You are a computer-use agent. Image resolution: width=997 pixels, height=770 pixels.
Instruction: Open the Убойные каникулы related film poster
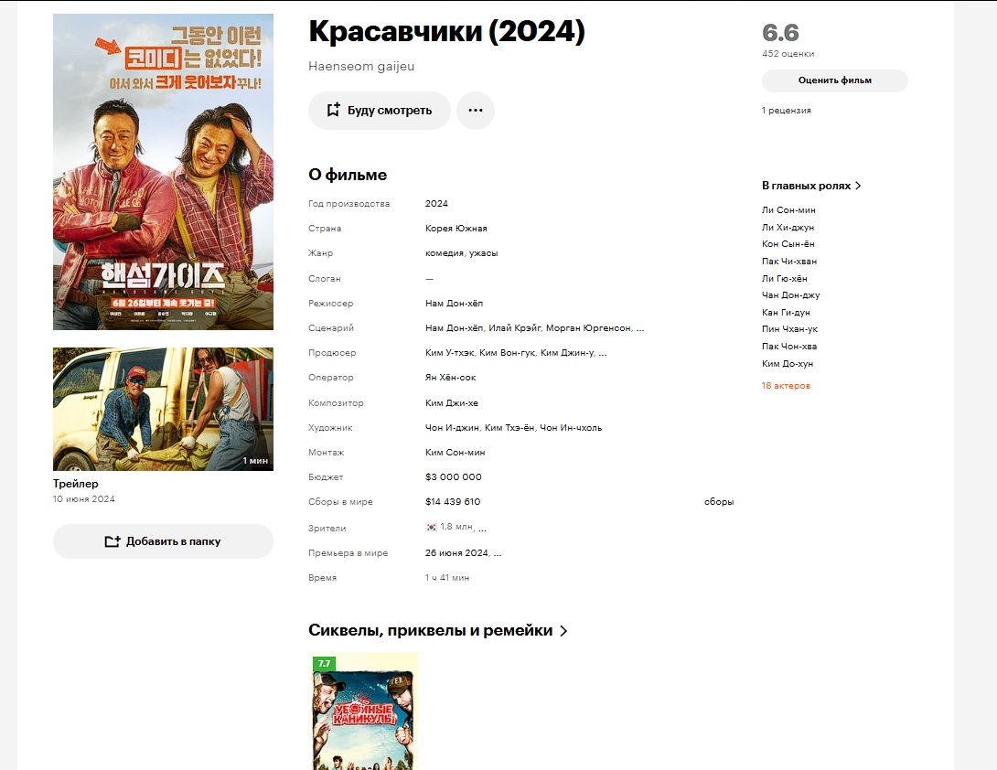coord(363,711)
